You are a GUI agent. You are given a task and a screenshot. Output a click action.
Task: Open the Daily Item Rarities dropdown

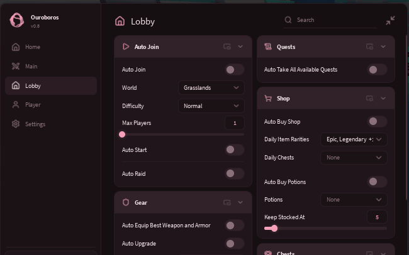point(354,139)
